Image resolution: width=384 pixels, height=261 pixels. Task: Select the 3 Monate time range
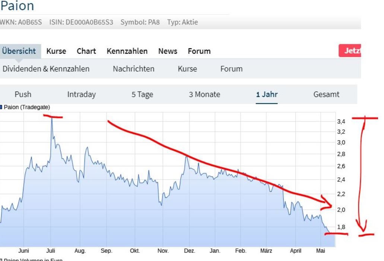tap(204, 94)
